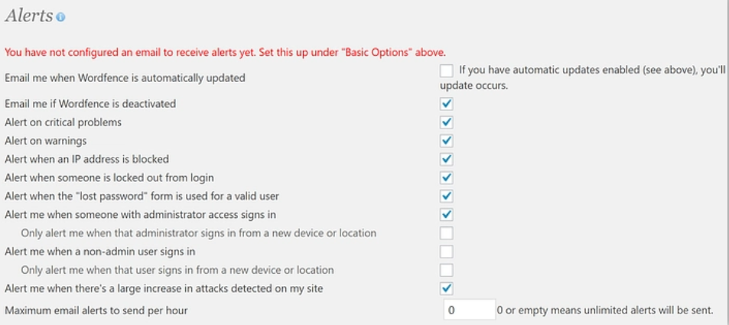Check 'Alert me when a non-admin user signs in'

[447, 252]
